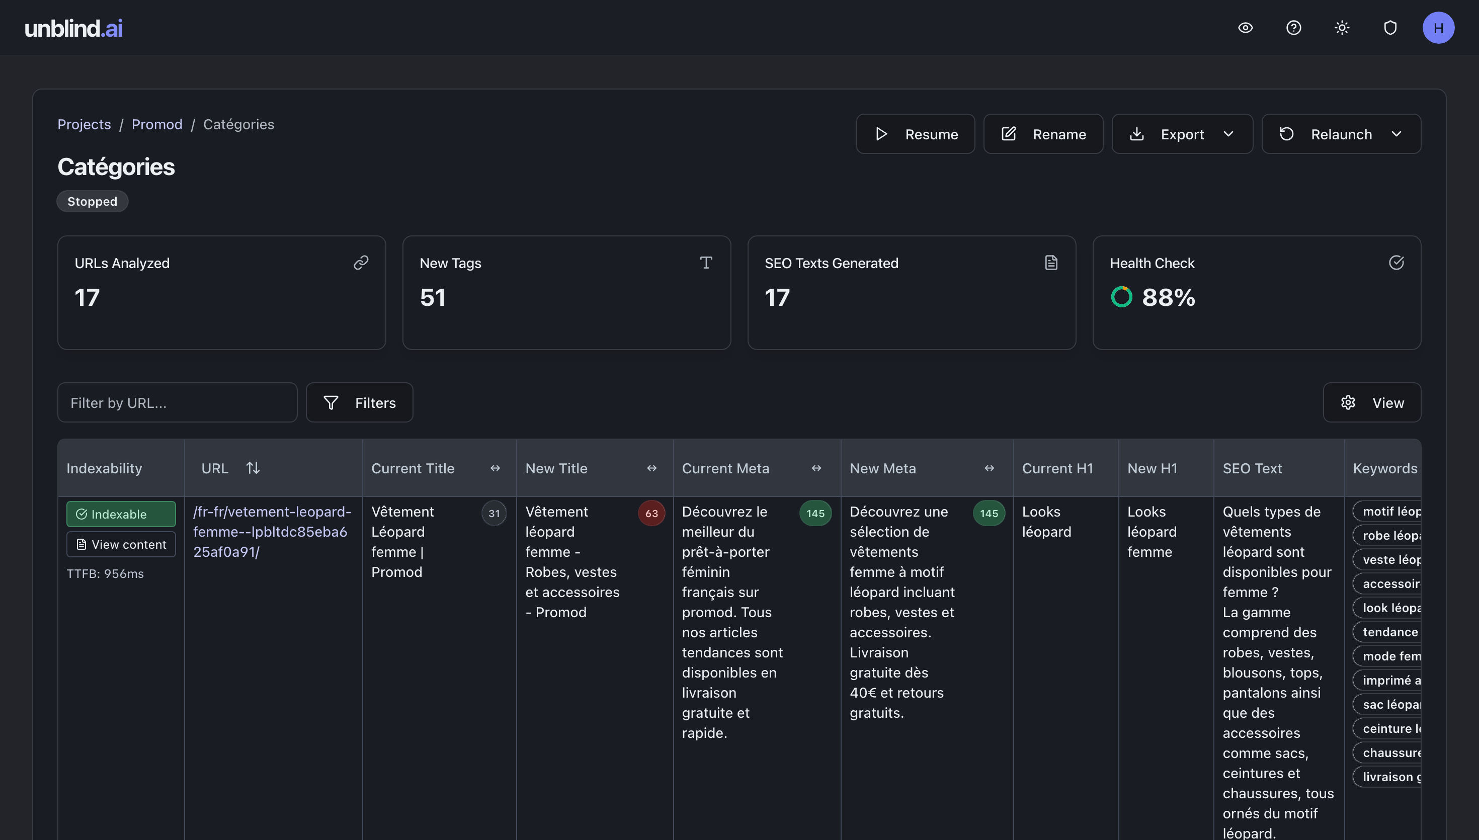Open the user menu via the H avatar

coord(1439,27)
